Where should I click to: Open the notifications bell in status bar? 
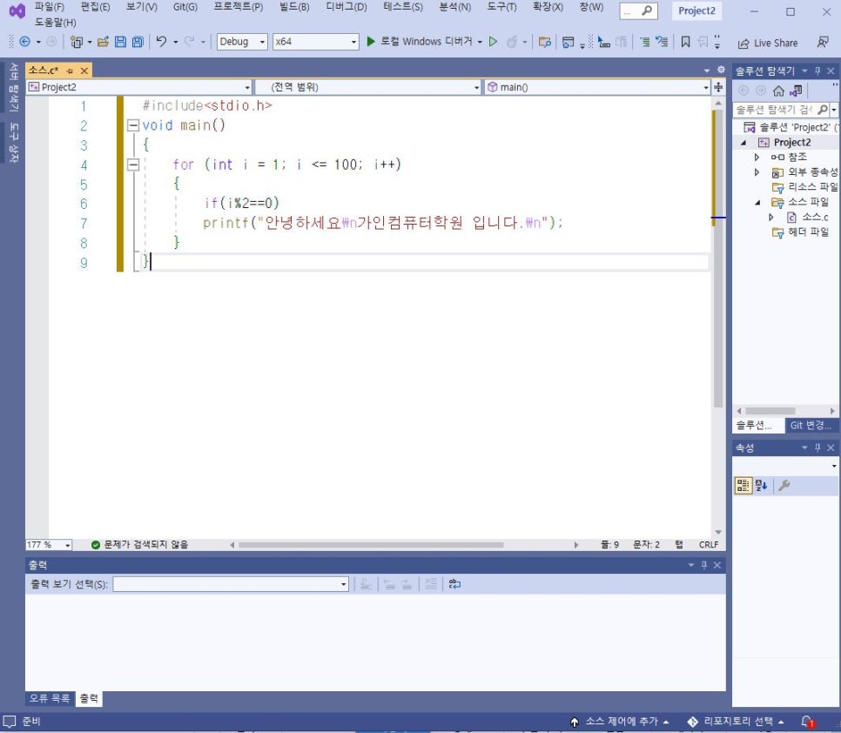tap(807, 722)
